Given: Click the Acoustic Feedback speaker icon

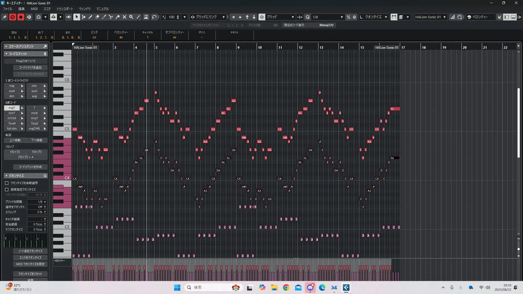Looking at the screenshot, I should [x=68, y=17].
